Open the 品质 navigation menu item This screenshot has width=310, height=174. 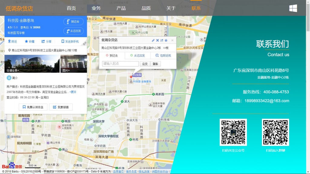(146, 8)
